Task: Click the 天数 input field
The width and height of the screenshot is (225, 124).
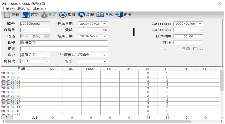Action: [93, 30]
